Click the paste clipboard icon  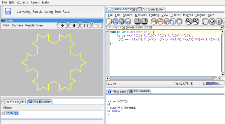[179, 21]
